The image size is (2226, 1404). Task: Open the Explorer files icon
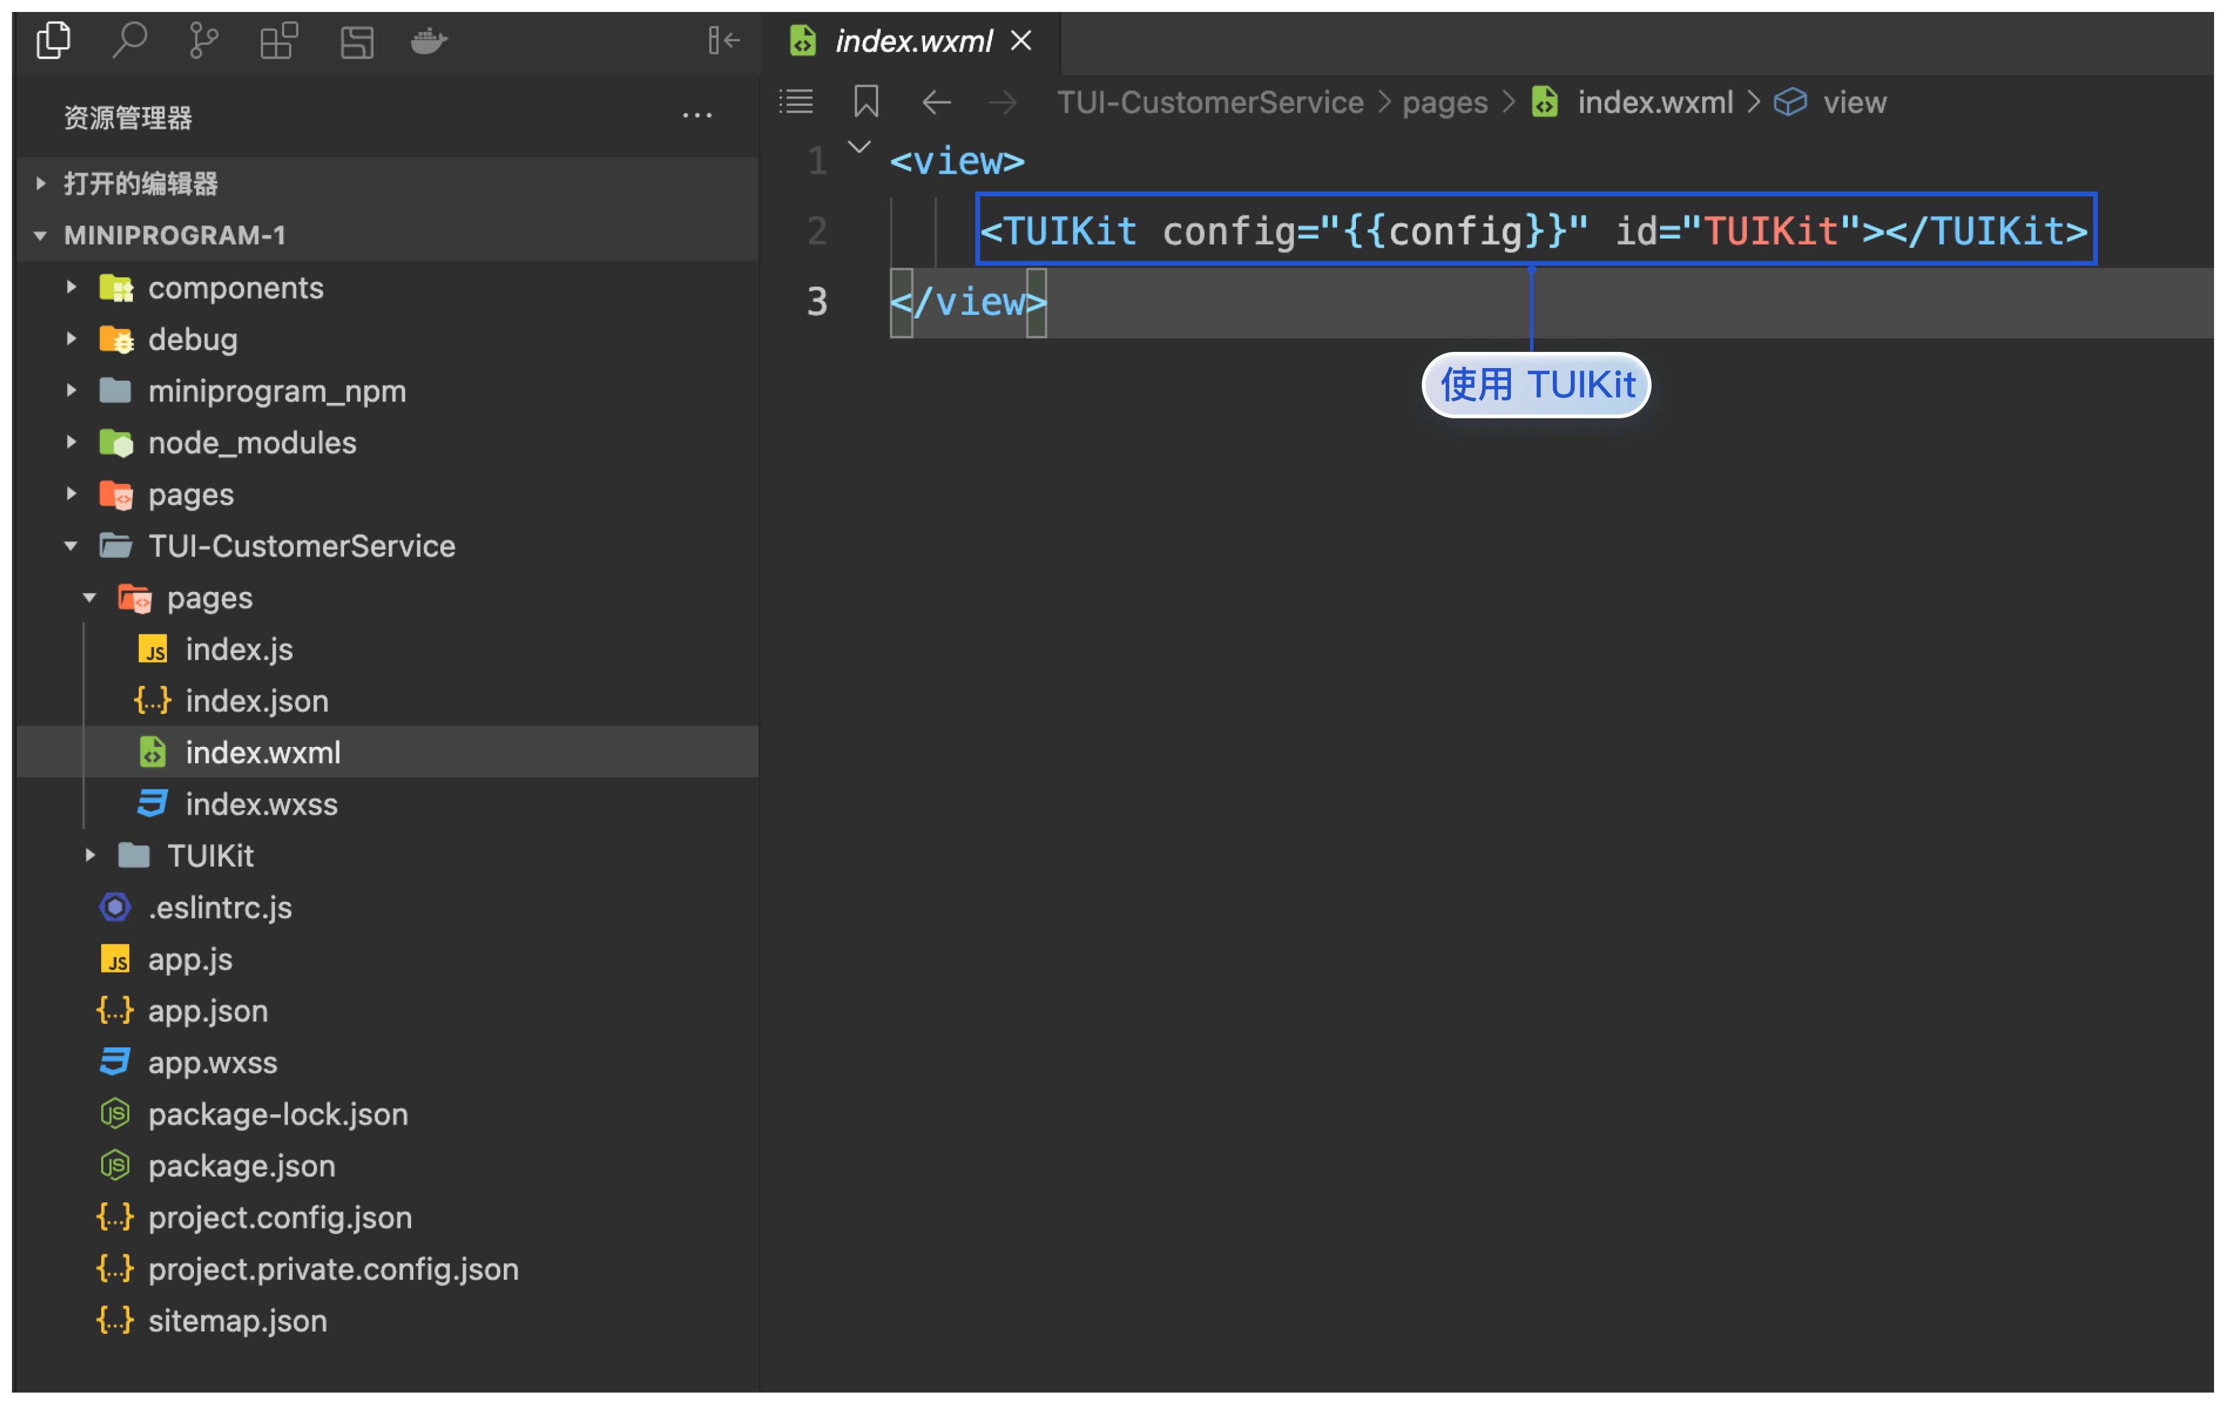point(54,41)
